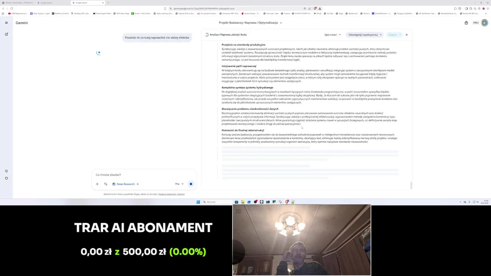Remove the Deep Research chip with X
Image resolution: width=491 pixels, height=276 pixels.
click(137, 184)
